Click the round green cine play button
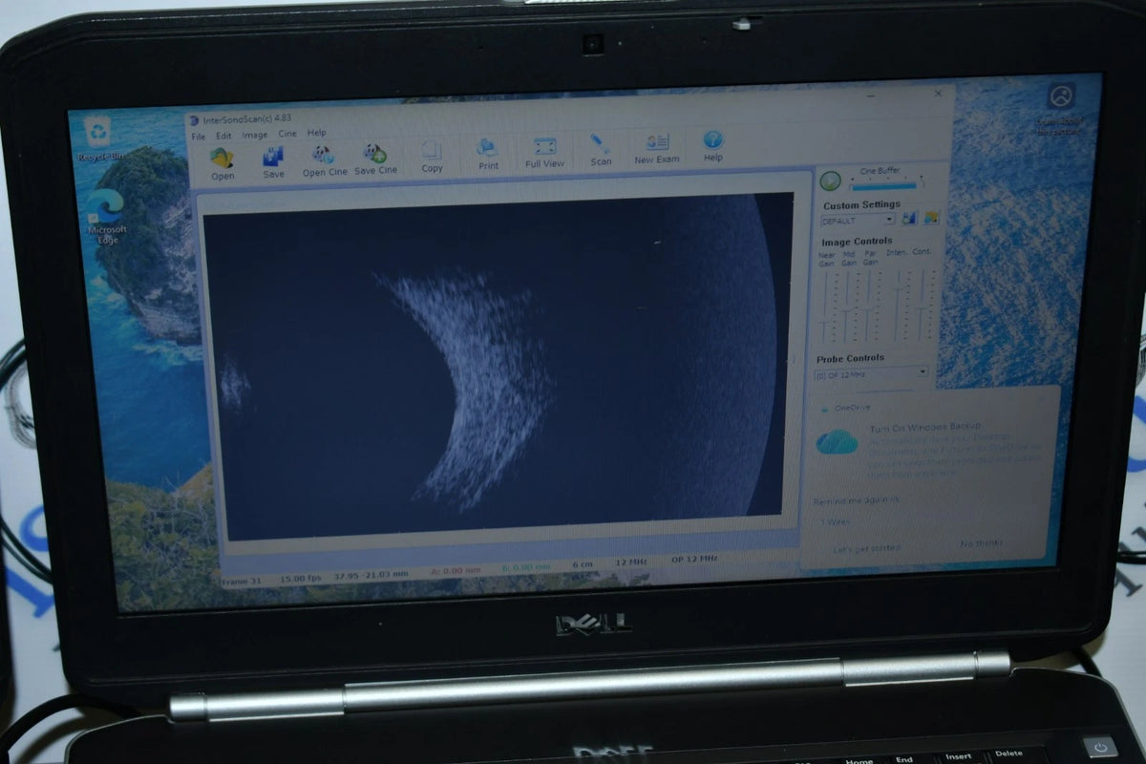The width and height of the screenshot is (1146, 764). [x=831, y=180]
